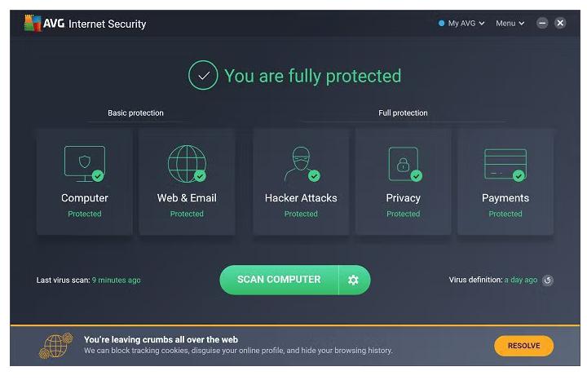Screen dimensions: 587x380
Task: Select the Hacker Attacks thief icon
Action: (300, 164)
